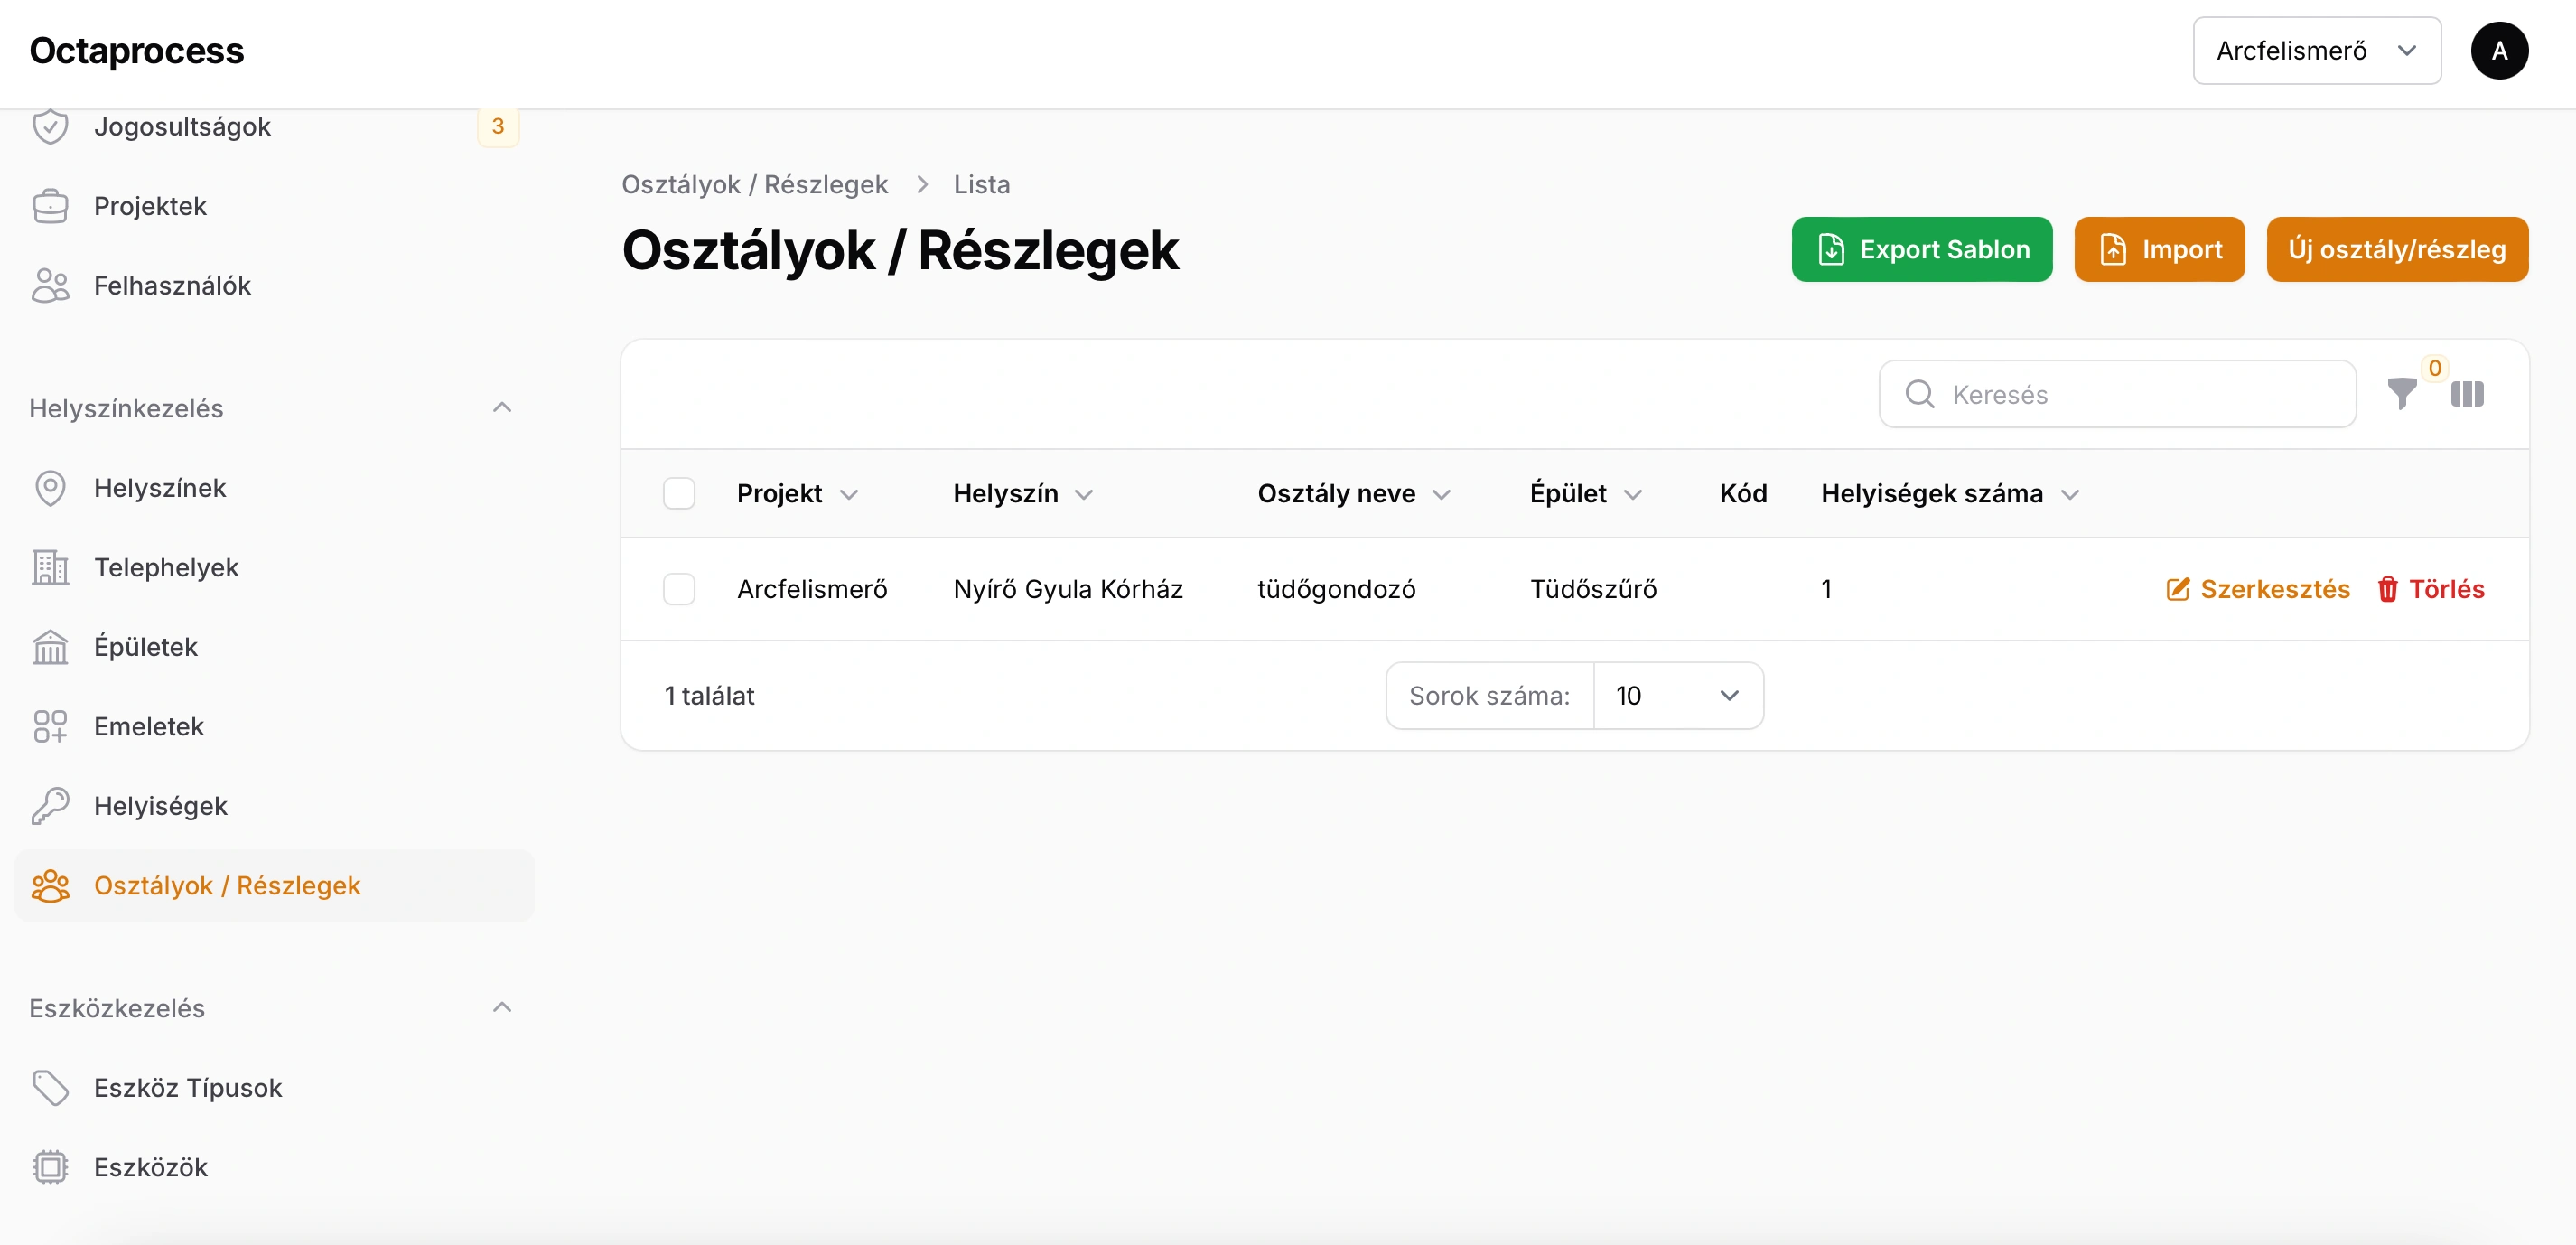
Task: Open the Arcfelismerő project selector dropdown
Action: tap(2316, 51)
